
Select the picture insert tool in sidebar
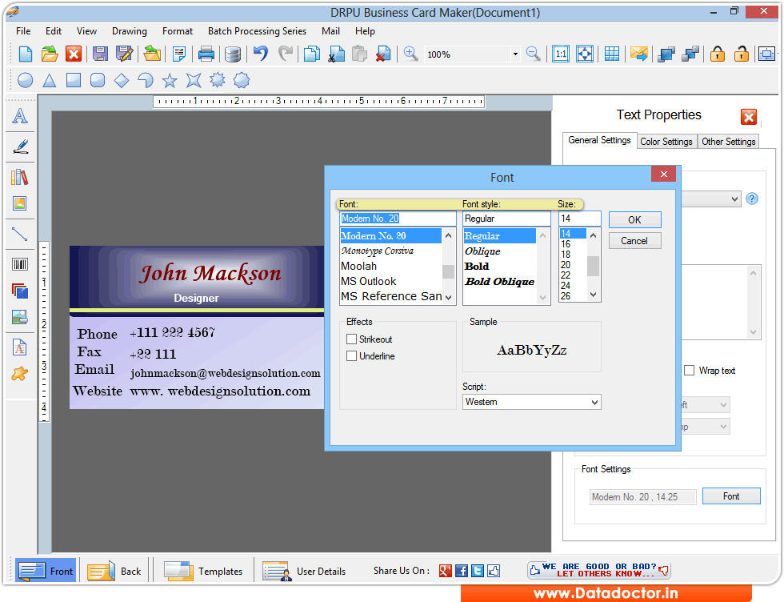pos(20,203)
